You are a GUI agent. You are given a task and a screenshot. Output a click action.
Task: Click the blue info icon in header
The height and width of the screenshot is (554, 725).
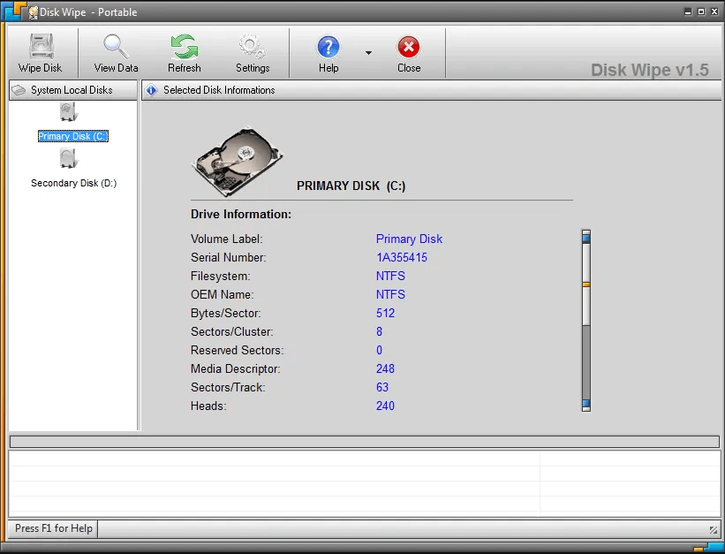(151, 90)
